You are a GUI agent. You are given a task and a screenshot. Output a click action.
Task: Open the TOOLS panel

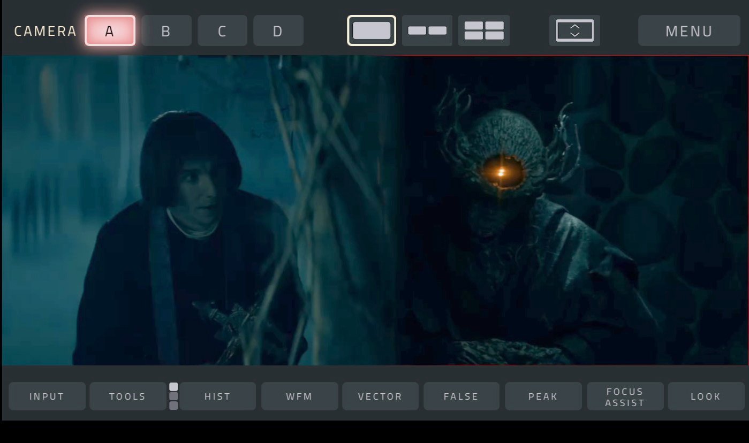click(x=127, y=396)
